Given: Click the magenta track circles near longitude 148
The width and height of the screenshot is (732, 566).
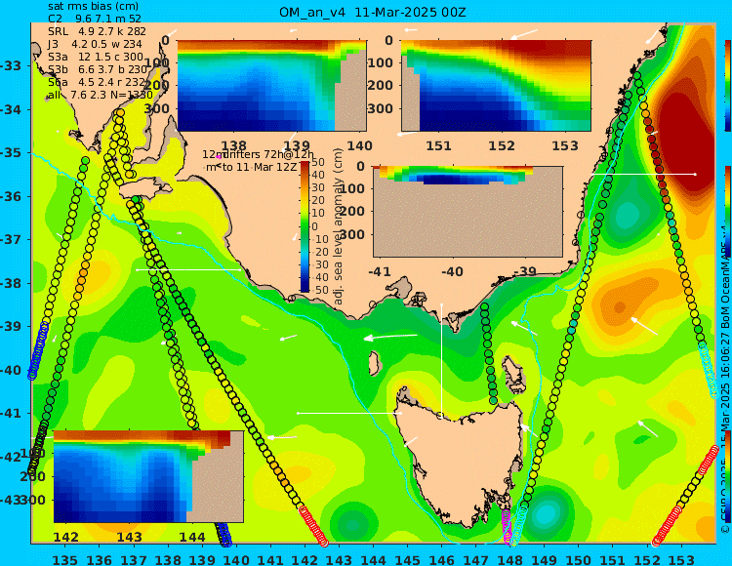Looking at the screenshot, I should [x=507, y=526].
